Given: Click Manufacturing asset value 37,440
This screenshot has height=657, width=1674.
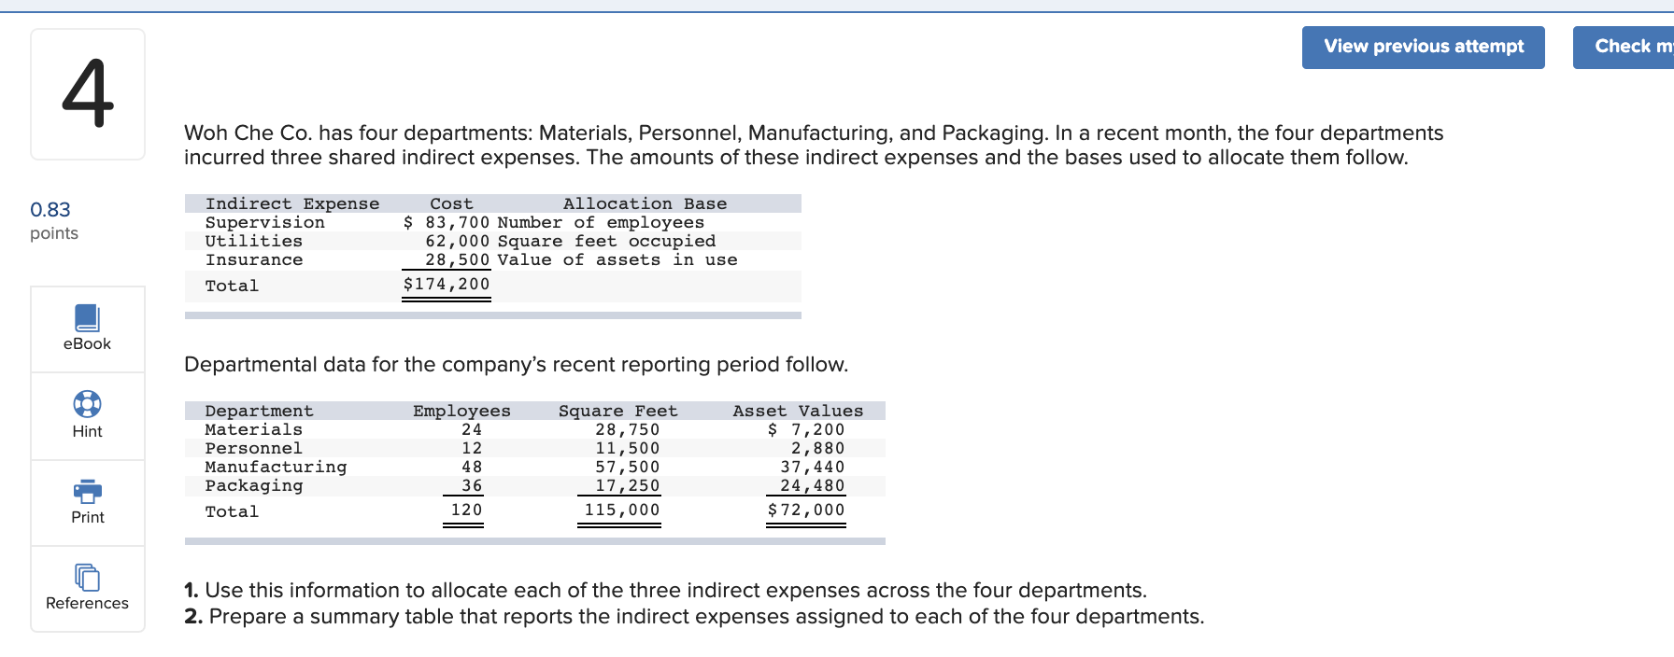Looking at the screenshot, I should pyautogui.click(x=813, y=467).
